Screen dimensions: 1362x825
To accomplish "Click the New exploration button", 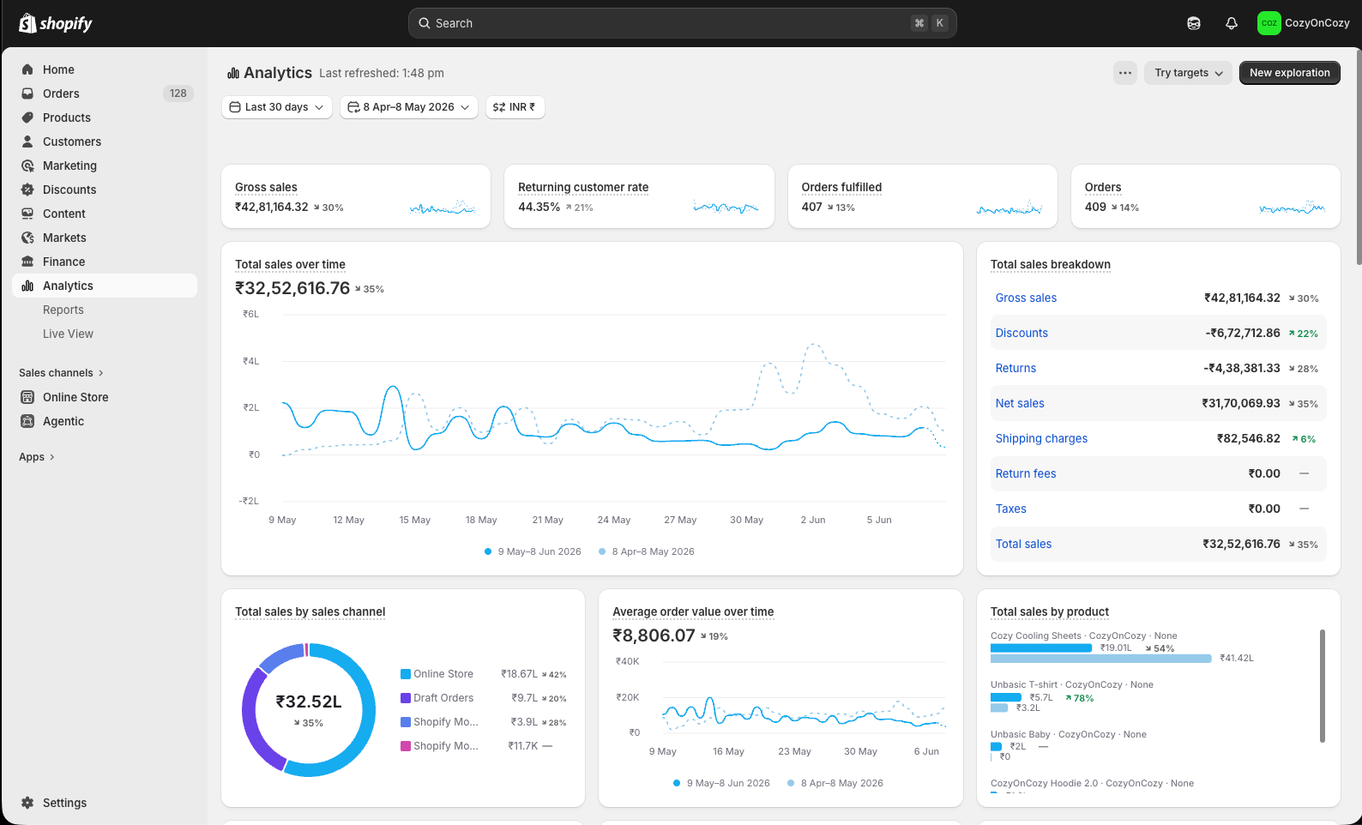I will pos(1290,73).
